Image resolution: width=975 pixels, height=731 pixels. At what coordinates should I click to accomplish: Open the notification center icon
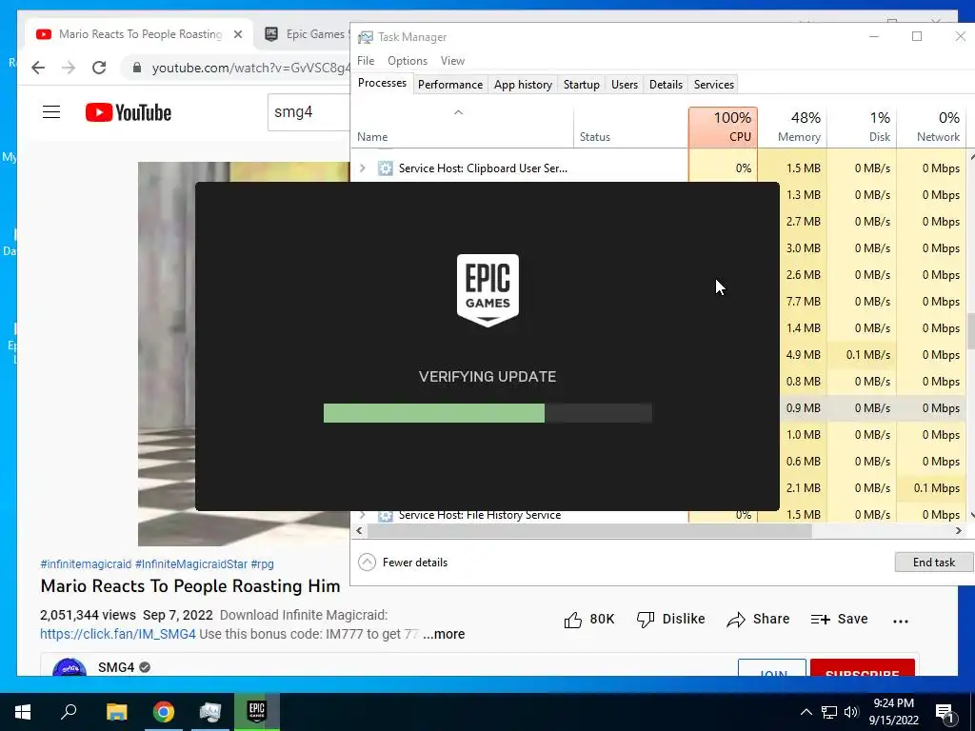(x=944, y=713)
